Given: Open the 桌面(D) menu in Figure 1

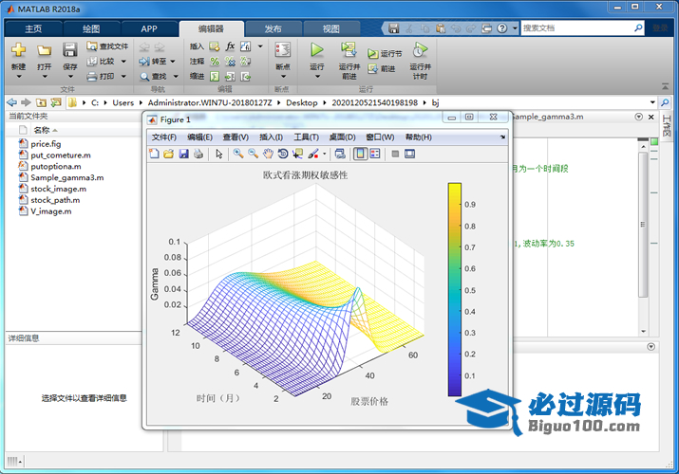Looking at the screenshot, I should coord(342,137).
